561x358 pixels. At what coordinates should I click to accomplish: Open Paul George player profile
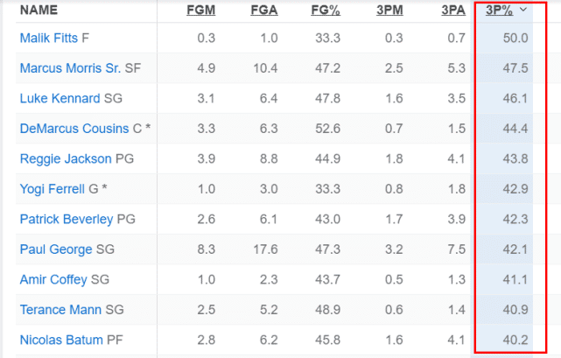tap(56, 250)
